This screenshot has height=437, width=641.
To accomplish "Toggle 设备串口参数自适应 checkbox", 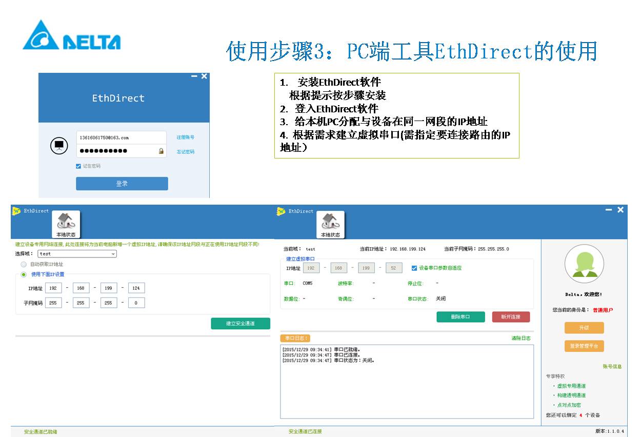I will tap(414, 268).
